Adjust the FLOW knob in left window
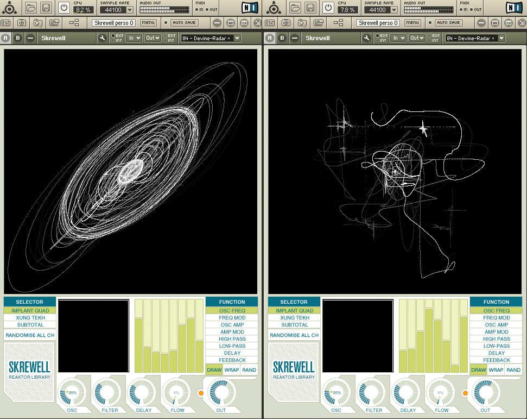This screenshot has height=419, width=527. pyautogui.click(x=176, y=392)
